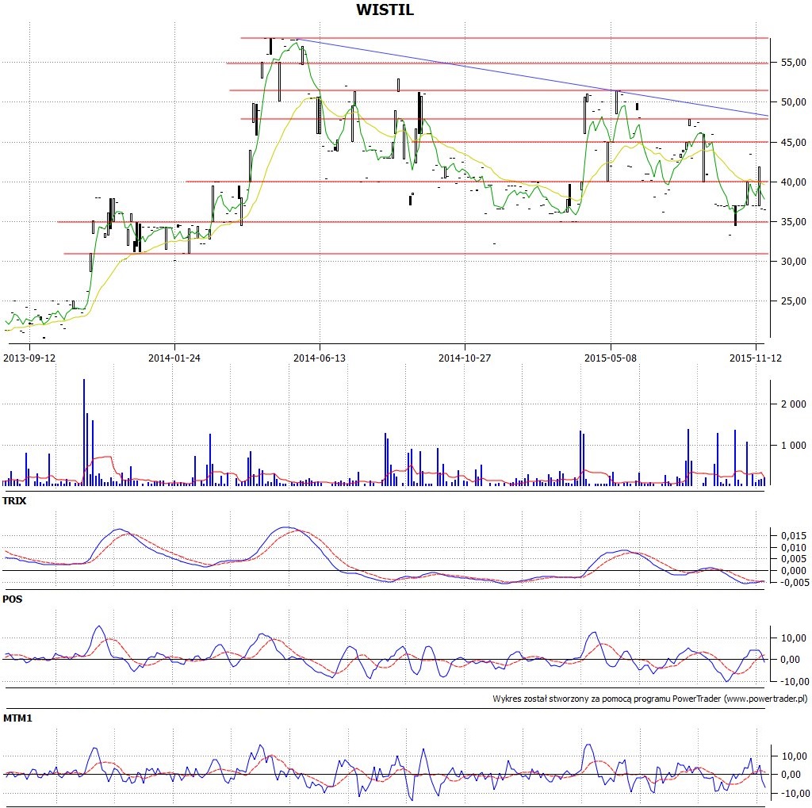The height and width of the screenshot is (808, 812).
Task: Click the TRIX indicator label
Action: pos(14,501)
